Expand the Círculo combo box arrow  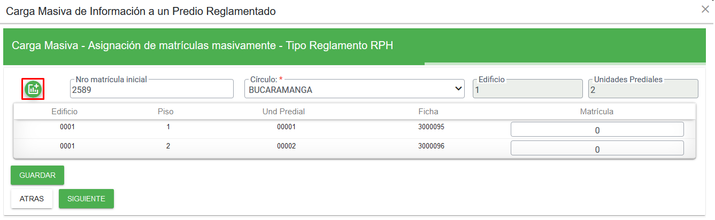(x=458, y=89)
